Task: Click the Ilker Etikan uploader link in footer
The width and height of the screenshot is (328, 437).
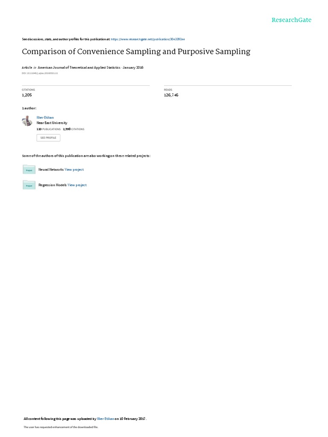Action: coord(105,419)
